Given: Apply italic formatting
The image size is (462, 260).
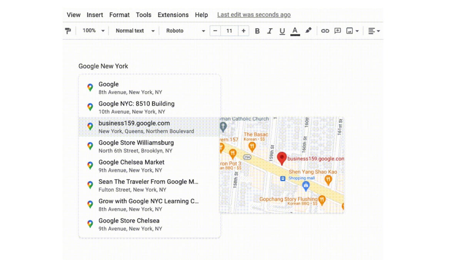Looking at the screenshot, I should click(x=269, y=31).
